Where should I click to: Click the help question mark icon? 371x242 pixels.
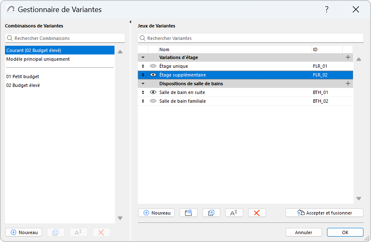click(x=327, y=10)
